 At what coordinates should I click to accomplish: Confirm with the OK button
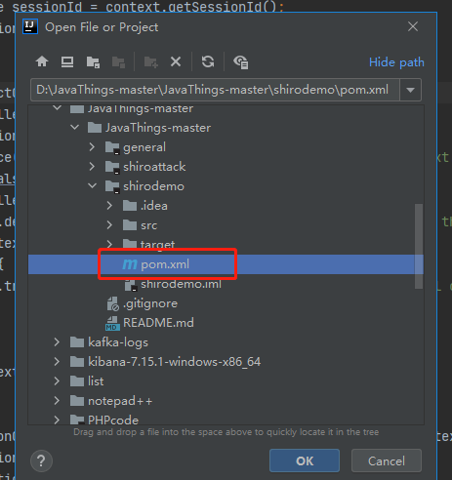305,460
